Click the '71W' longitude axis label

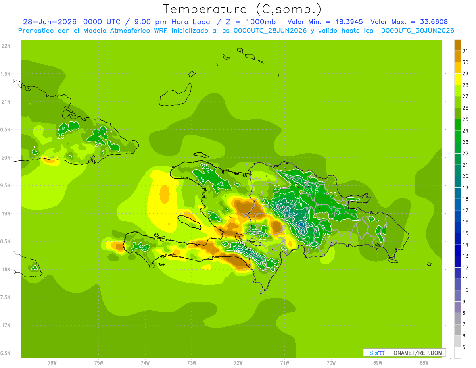284,363
